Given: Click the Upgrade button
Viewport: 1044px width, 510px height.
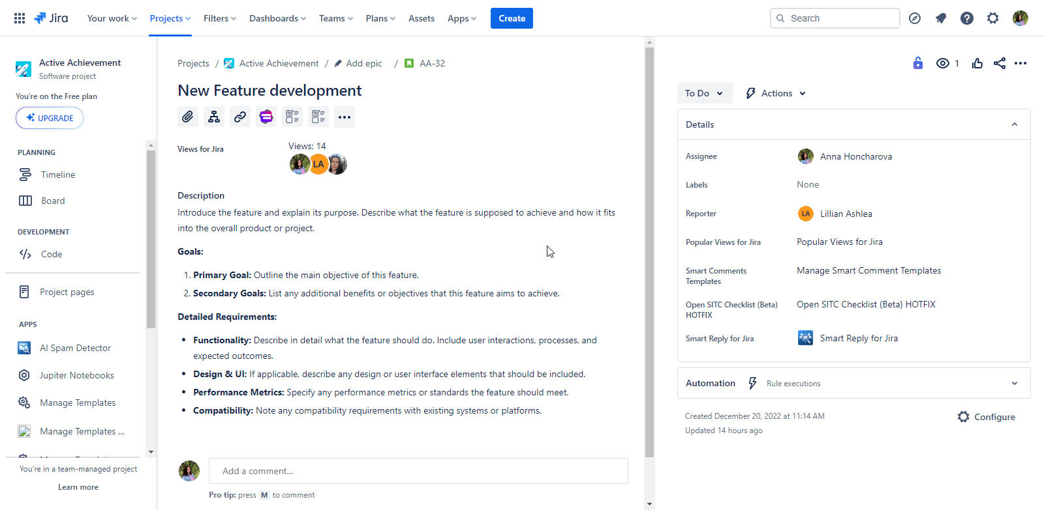Looking at the screenshot, I should click(x=50, y=118).
